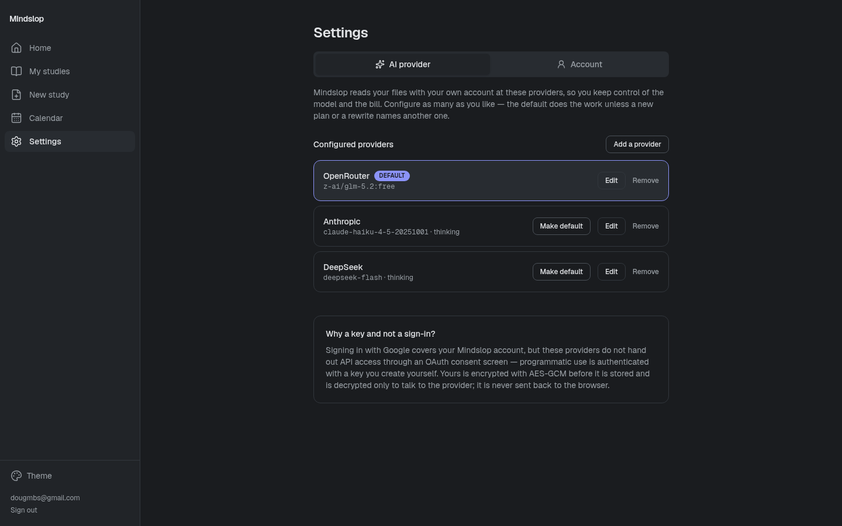Click Sign out link
The image size is (842, 526).
(23, 510)
